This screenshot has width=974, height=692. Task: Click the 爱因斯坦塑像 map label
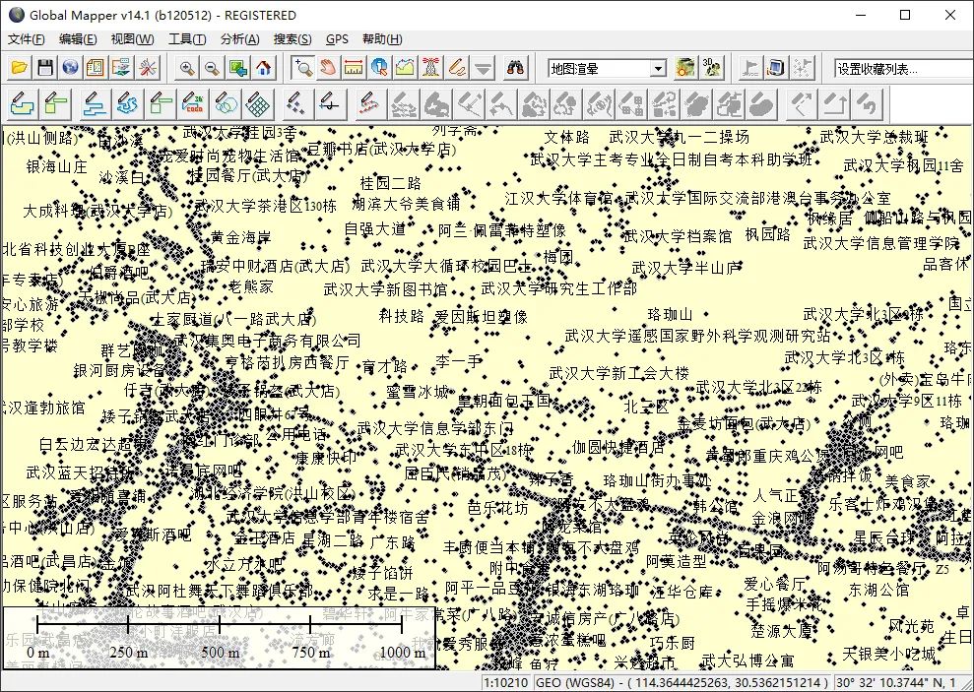[x=481, y=317]
